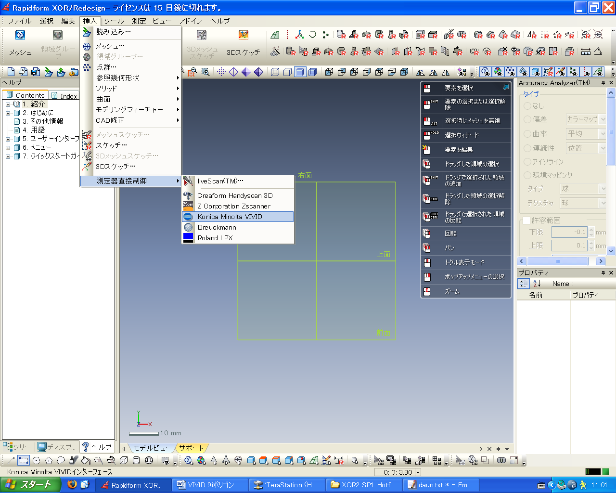This screenshot has height=493, width=616.
Task: Click the Windows スタート button
Action: [x=30, y=485]
